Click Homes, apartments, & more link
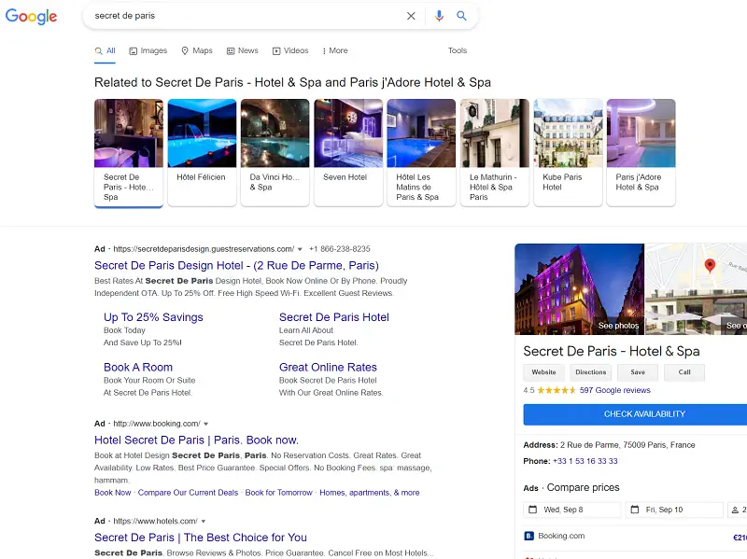The image size is (747, 559). click(369, 493)
